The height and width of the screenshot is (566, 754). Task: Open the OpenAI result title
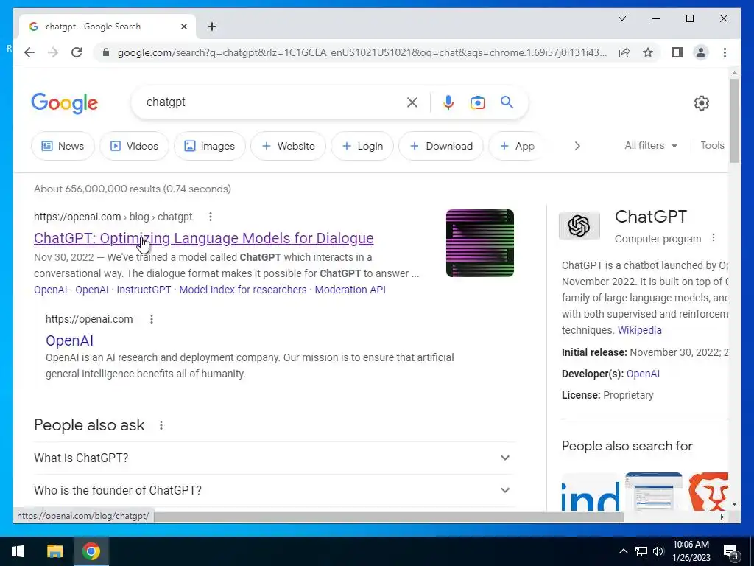[69, 340]
